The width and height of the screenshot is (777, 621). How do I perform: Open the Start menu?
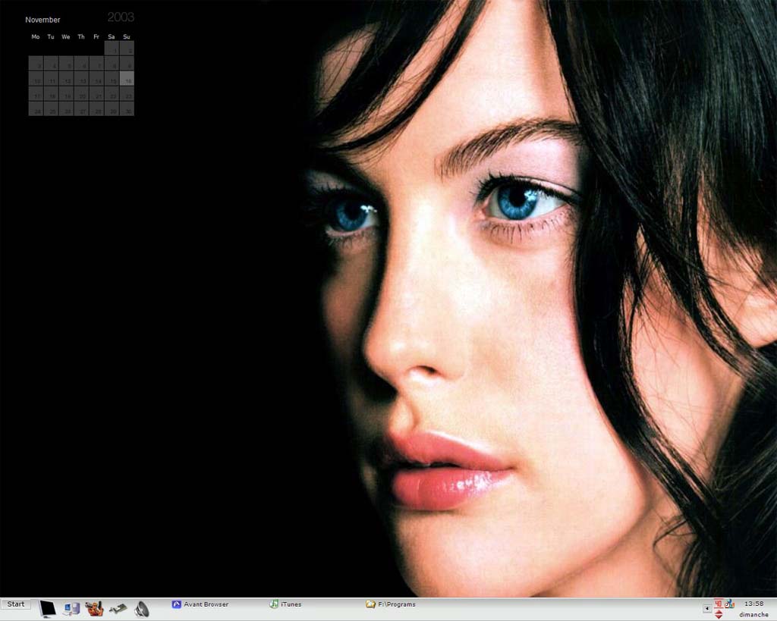coord(16,604)
